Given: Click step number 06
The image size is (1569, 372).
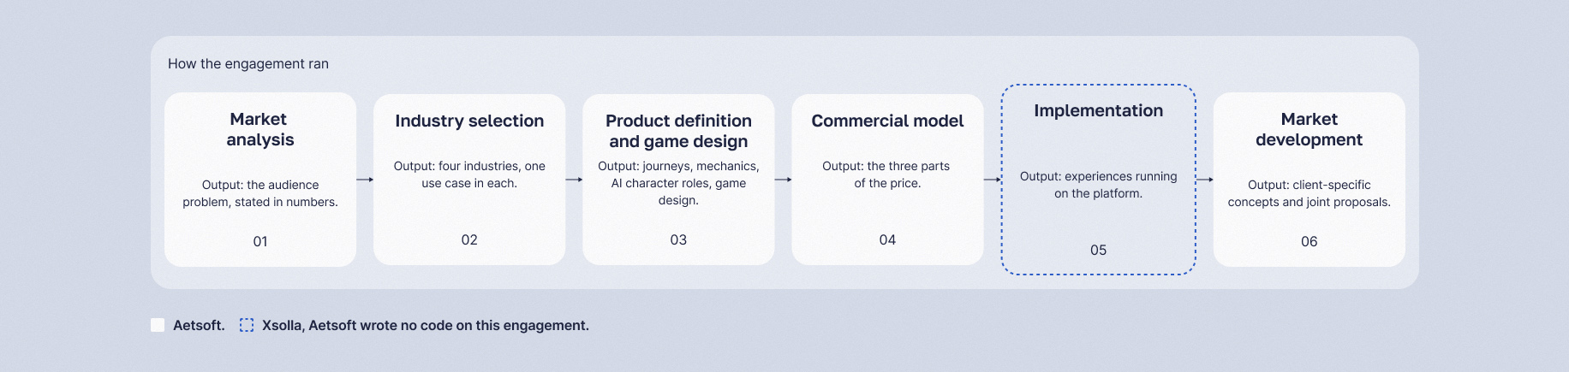Looking at the screenshot, I should (x=1309, y=241).
